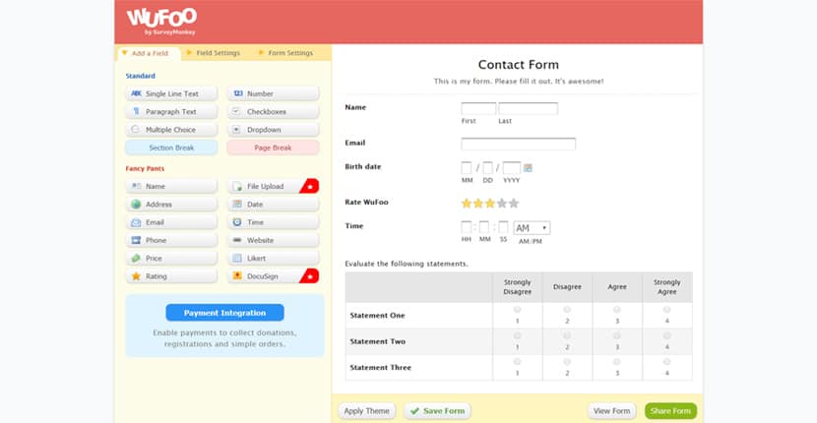Click the birth date YYYY box
This screenshot has width=817, height=423.
[x=512, y=168]
